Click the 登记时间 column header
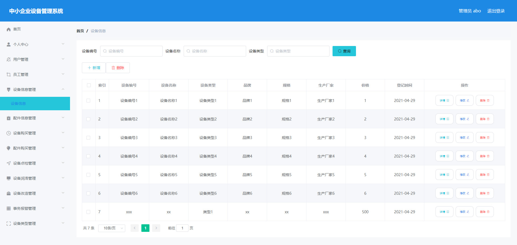Viewport: 517px width, 245px height. [404, 85]
